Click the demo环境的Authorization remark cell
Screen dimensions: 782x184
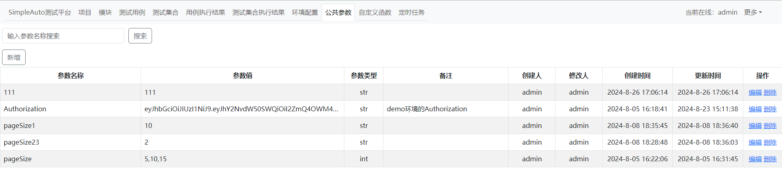pyautogui.click(x=446, y=109)
